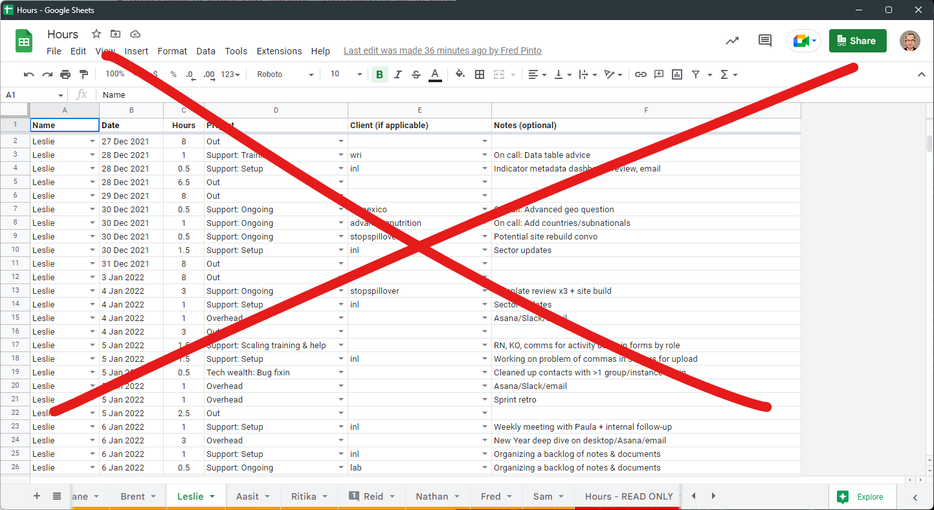Click the Google Meet call button
The image size is (934, 510).
click(x=804, y=41)
